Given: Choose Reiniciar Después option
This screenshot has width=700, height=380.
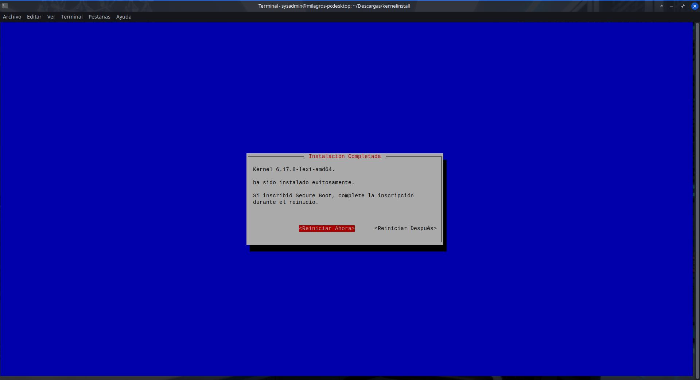Looking at the screenshot, I should pos(405,228).
